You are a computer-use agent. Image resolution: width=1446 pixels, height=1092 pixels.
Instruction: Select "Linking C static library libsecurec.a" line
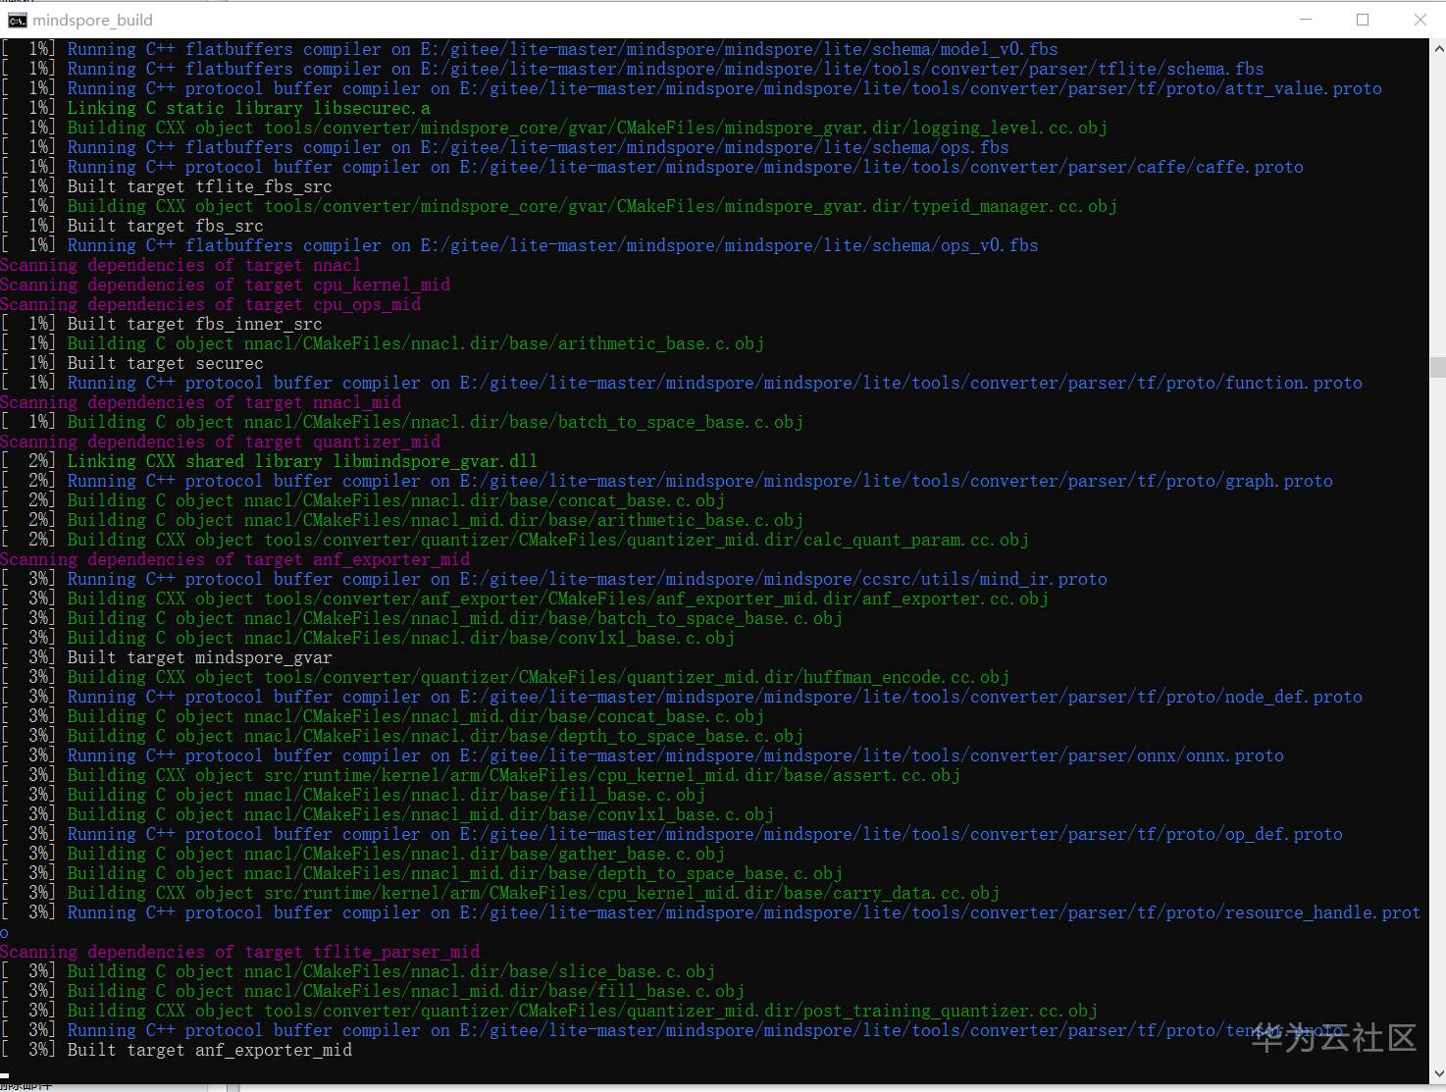click(215, 108)
